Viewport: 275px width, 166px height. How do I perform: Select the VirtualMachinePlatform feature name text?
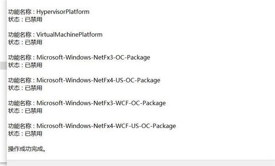[70, 34]
